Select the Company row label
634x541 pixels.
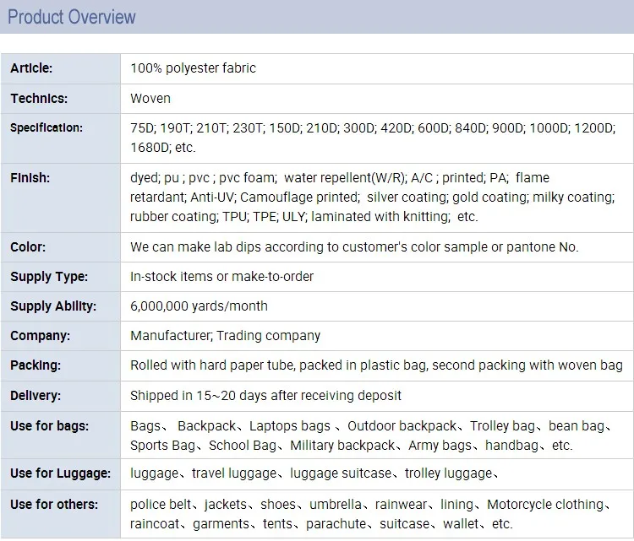tap(40, 336)
